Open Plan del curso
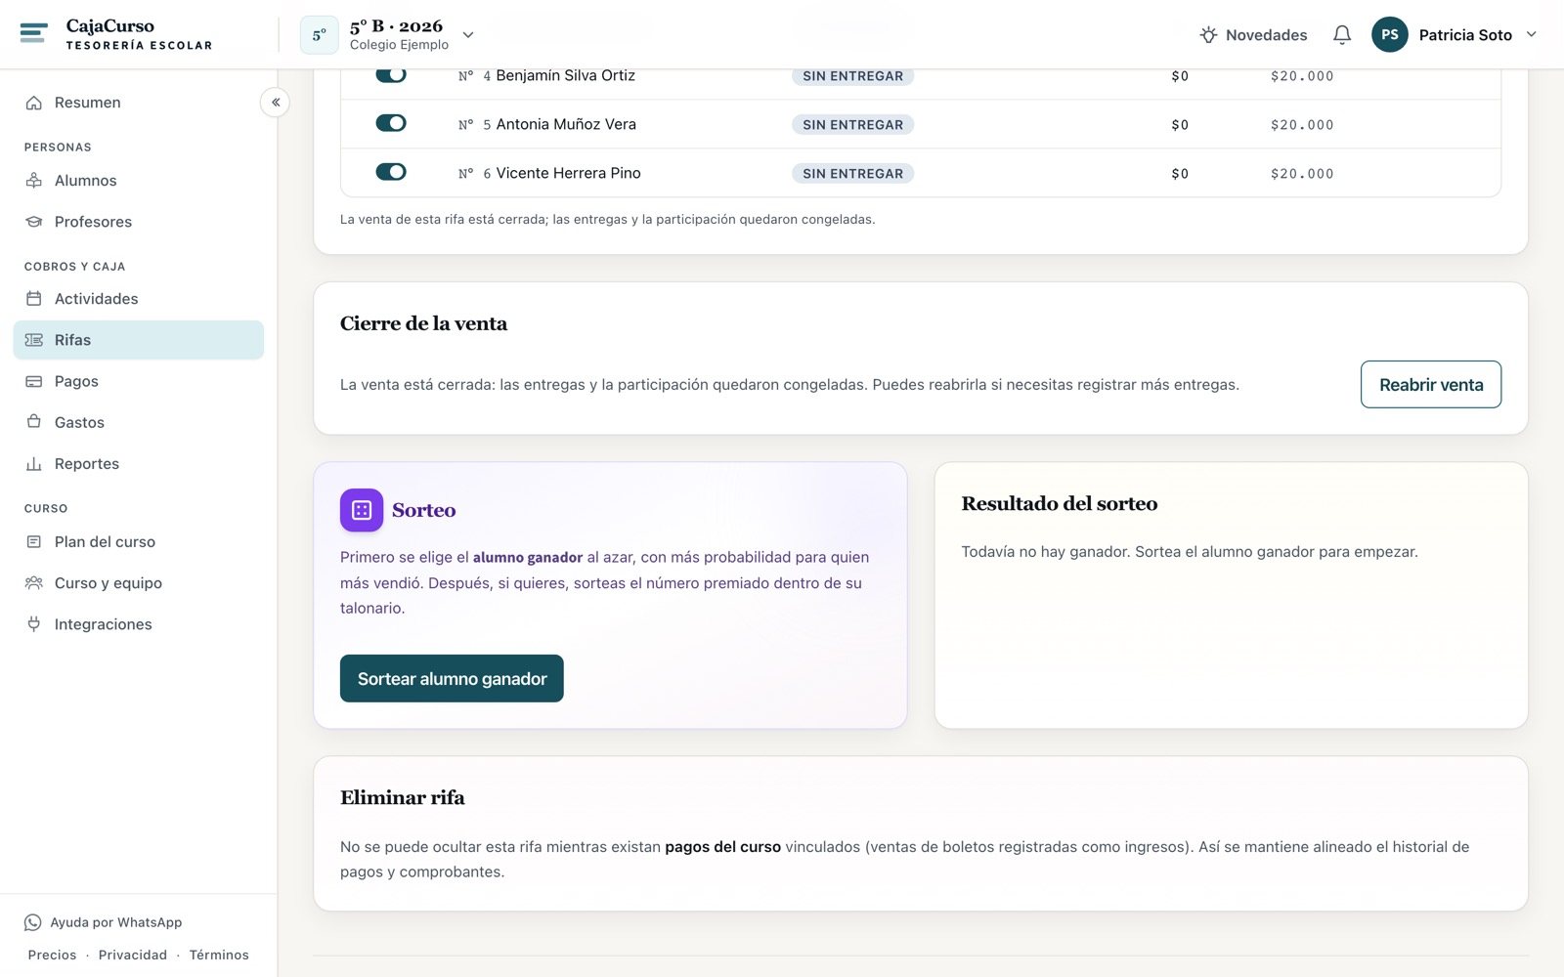This screenshot has width=1564, height=977. tap(139, 541)
